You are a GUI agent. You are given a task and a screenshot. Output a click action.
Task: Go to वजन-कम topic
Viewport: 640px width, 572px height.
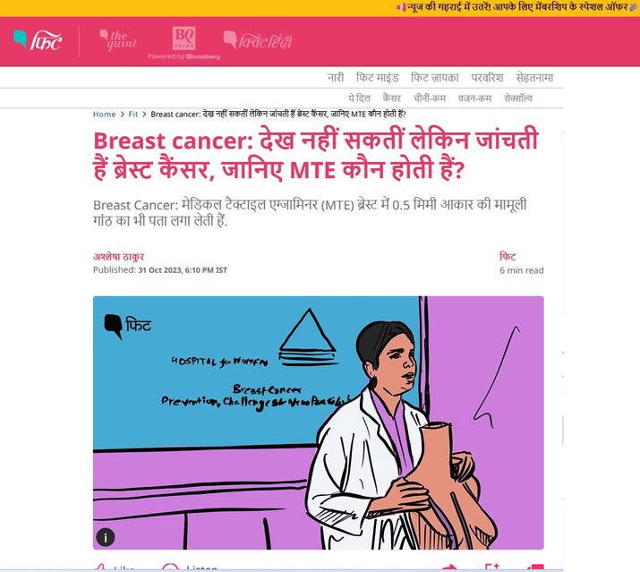click(474, 98)
